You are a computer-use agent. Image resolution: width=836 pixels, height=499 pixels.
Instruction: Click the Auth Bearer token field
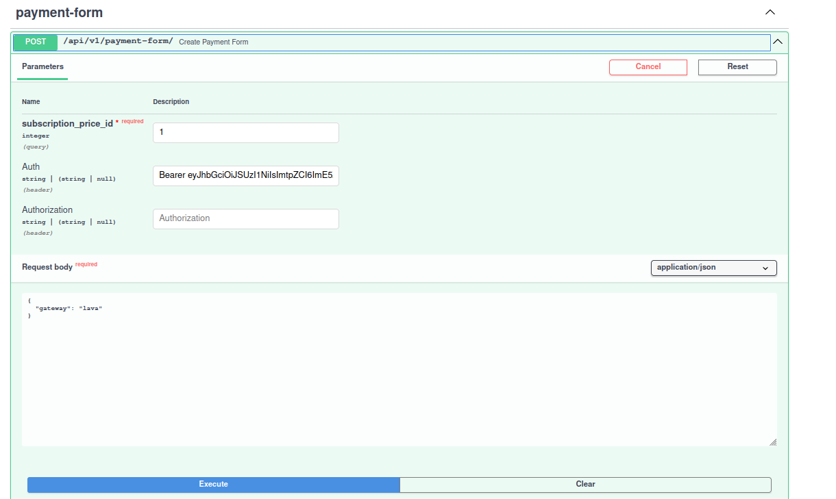[245, 176]
